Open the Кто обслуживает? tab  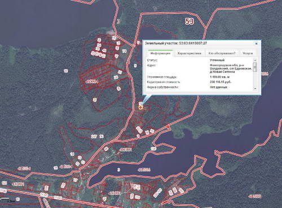[222, 53]
